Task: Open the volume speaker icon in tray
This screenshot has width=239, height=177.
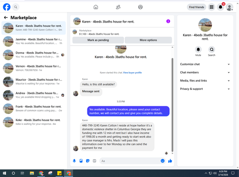Action: pos(215,173)
